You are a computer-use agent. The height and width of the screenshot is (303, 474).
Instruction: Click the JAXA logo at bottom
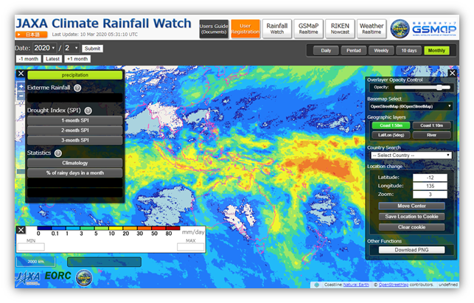[x=28, y=278]
